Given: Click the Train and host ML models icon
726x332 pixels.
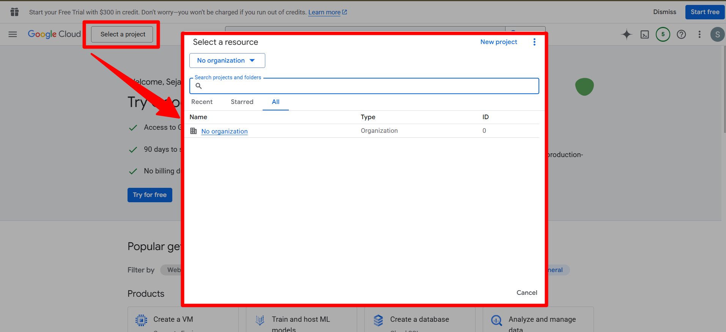Looking at the screenshot, I should click(x=260, y=320).
